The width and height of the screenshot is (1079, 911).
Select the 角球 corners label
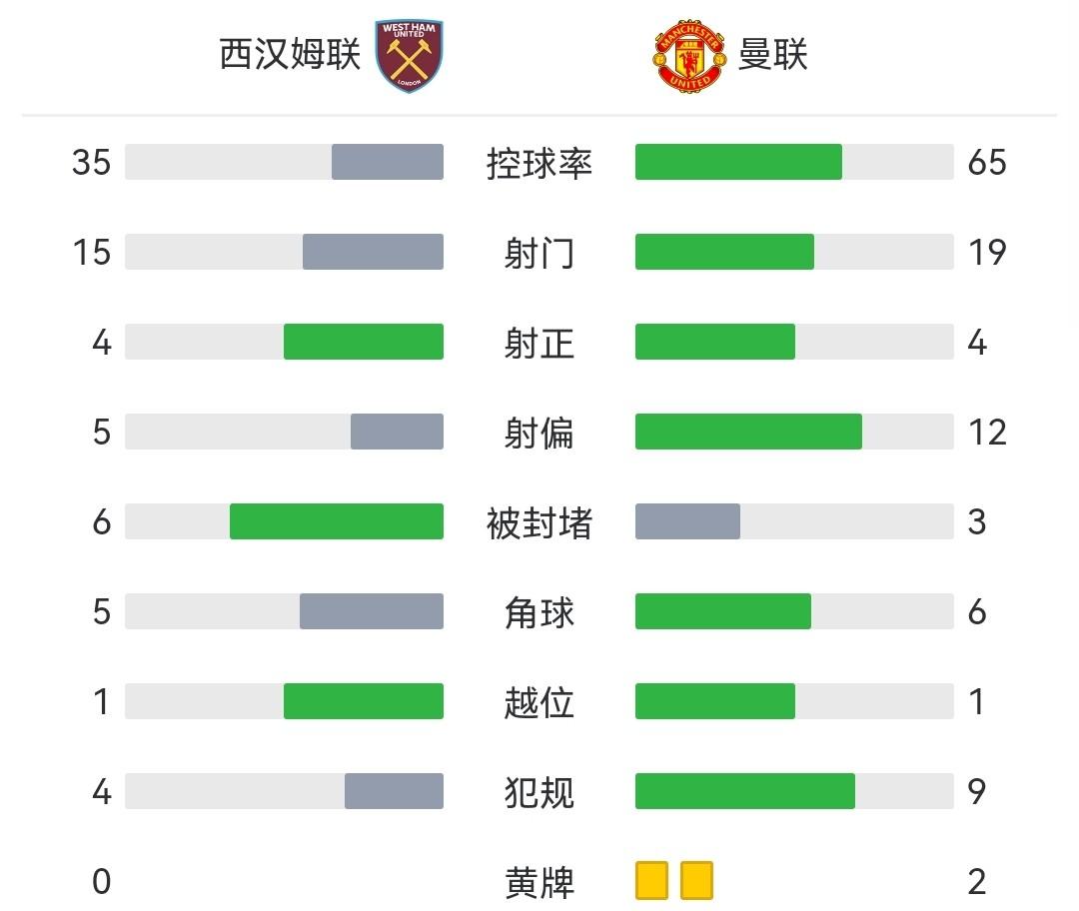click(x=539, y=612)
